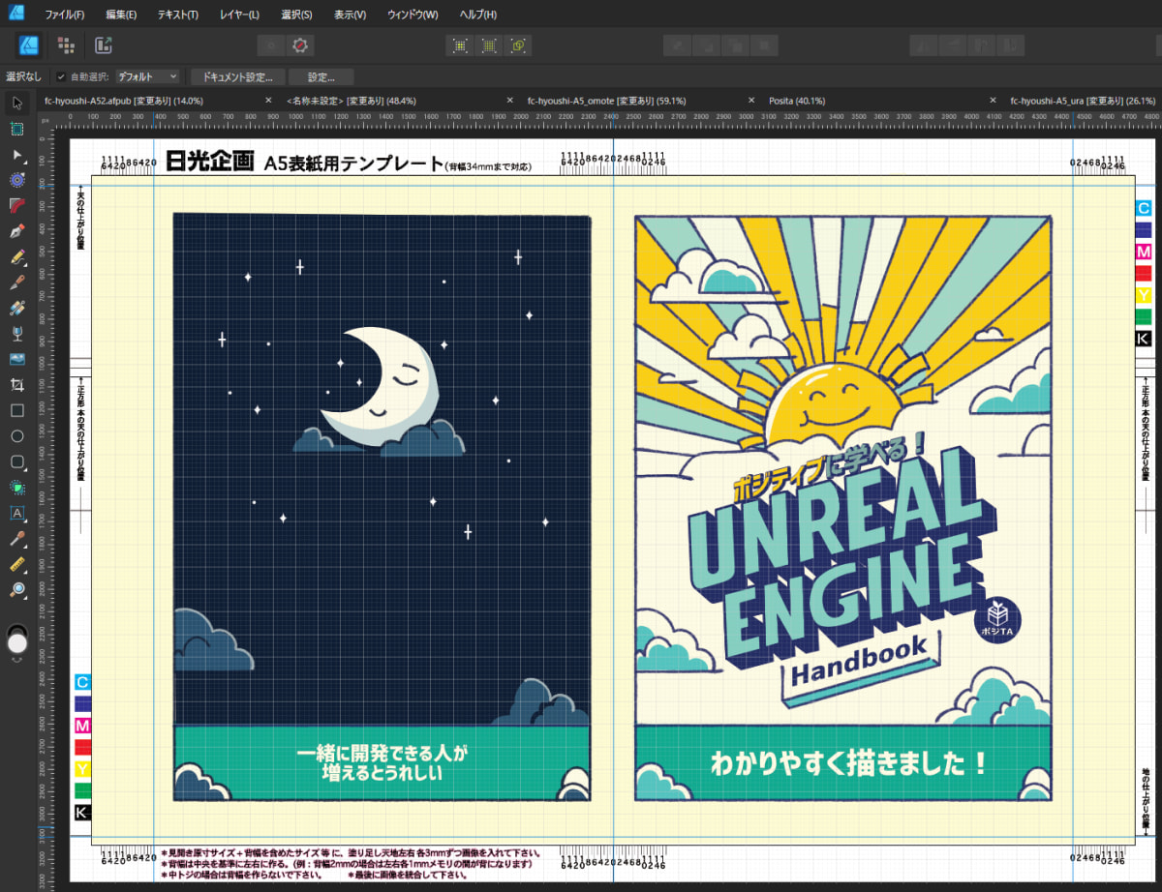Select the Corner tool
This screenshot has height=892, width=1162.
click(x=16, y=206)
